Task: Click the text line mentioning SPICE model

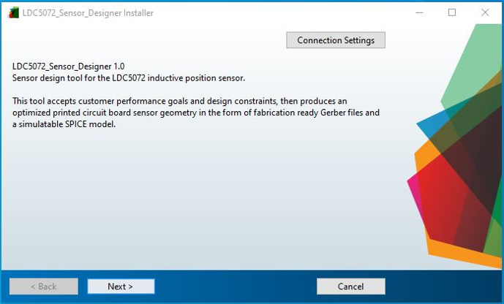Action: point(64,123)
